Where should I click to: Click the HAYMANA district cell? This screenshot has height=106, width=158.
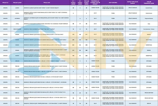(x=17, y=18)
